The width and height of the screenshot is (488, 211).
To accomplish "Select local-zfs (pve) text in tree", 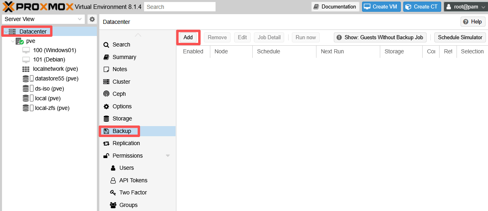I will pos(52,108).
